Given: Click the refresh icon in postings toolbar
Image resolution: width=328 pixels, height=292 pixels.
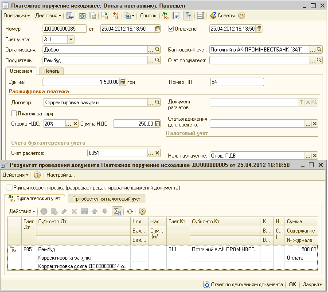Looking at the screenshot, I should [x=130, y=211].
